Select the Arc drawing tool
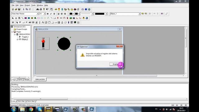This screenshot has width=199, height=112. tap(51, 18)
